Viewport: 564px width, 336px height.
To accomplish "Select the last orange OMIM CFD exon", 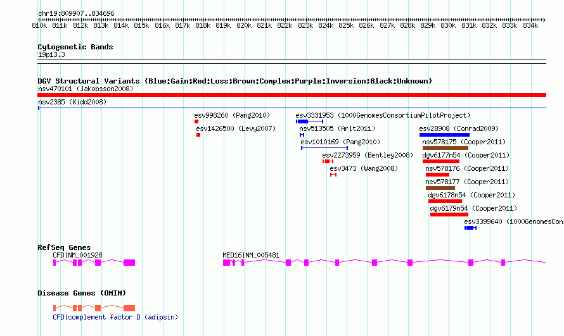I will tap(129, 308).
